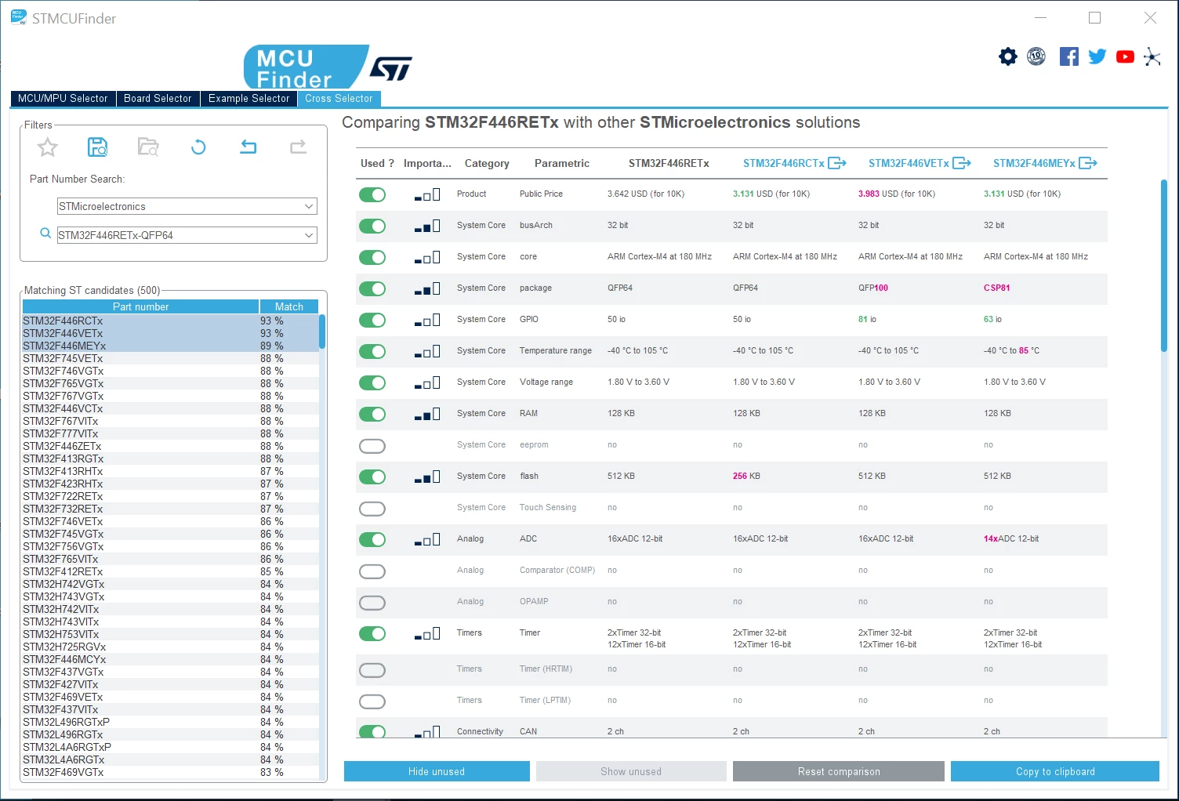Select STM32F446ZETx candidate row
The image size is (1179, 801).
coord(170,446)
